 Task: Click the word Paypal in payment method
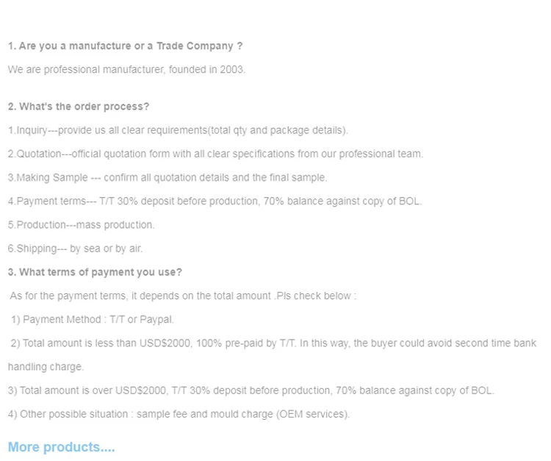(x=156, y=320)
